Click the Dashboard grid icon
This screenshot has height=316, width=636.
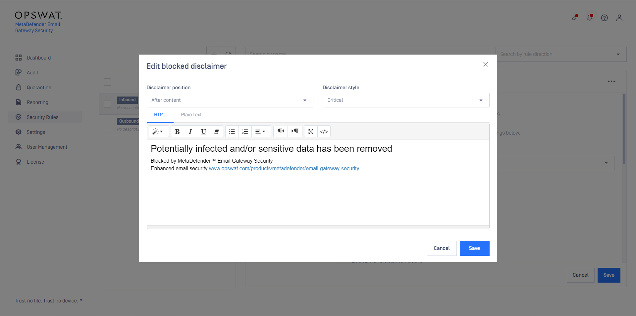tap(19, 58)
